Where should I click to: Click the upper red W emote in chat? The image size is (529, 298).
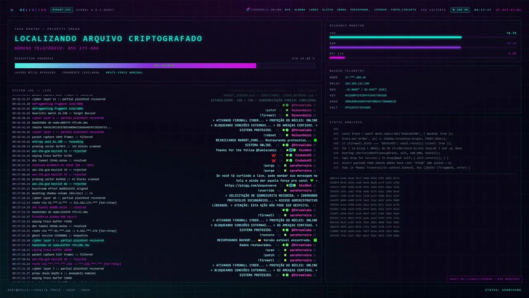[274, 155]
